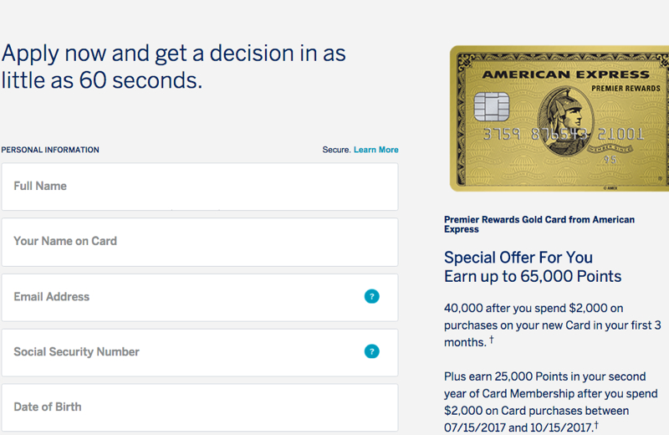Select the Email Address text field
The image size is (669, 435).
tap(200, 298)
